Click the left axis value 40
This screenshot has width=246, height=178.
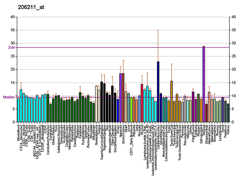coord(12,17)
